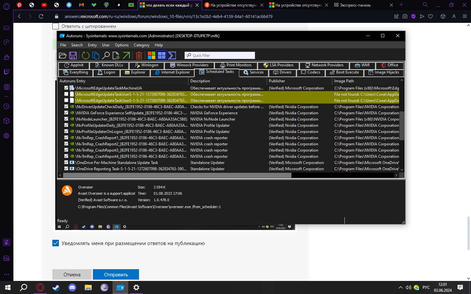Open the Autoruns Entry menu

pyautogui.click(x=92, y=45)
